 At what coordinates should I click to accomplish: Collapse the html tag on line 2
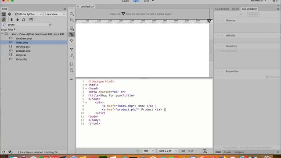(x=86, y=85)
